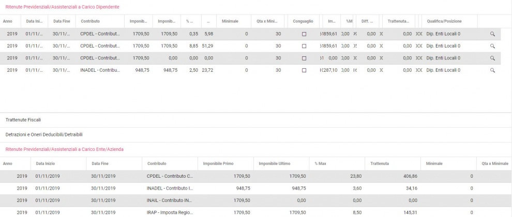Enable Conguaglio checkbox in INADEL 23,72 row

click(x=304, y=70)
